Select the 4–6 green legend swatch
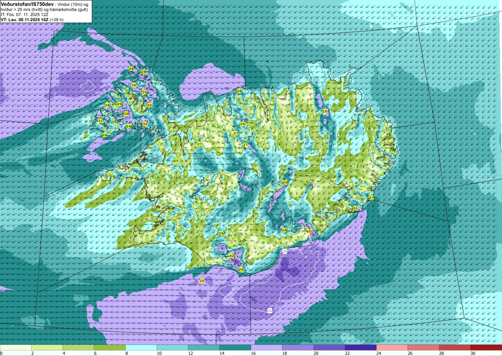Viewport: 502px width, 356px height. 78,347
